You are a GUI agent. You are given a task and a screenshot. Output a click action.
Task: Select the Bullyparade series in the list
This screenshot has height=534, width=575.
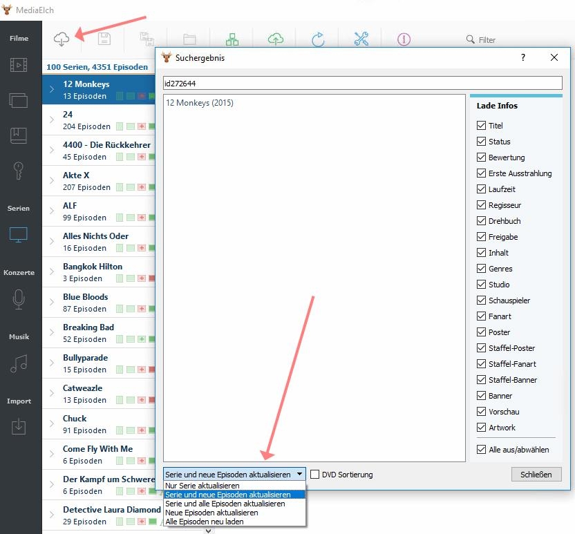tap(99, 363)
